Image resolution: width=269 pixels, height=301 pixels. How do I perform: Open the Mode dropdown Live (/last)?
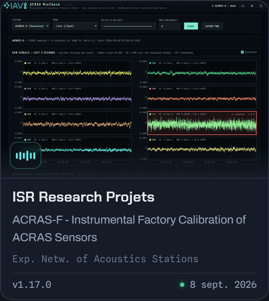pos(75,26)
